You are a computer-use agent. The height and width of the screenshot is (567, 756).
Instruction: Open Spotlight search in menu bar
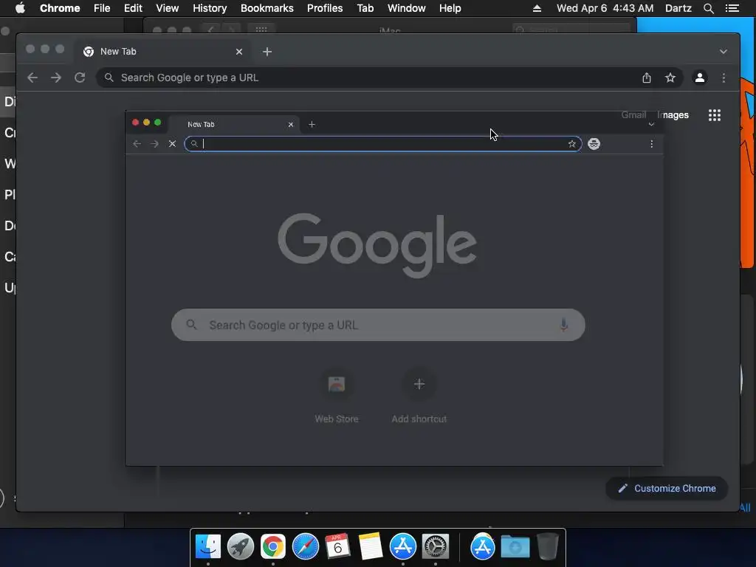pos(708,8)
